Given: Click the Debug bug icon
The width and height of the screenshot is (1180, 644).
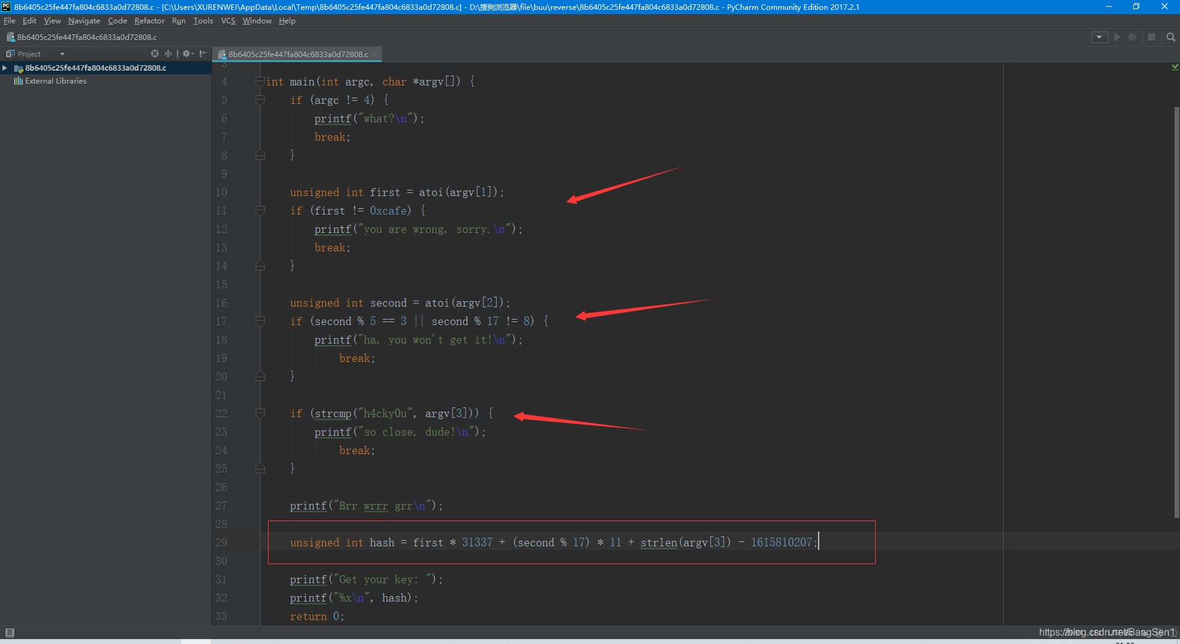Looking at the screenshot, I should click(x=1133, y=37).
